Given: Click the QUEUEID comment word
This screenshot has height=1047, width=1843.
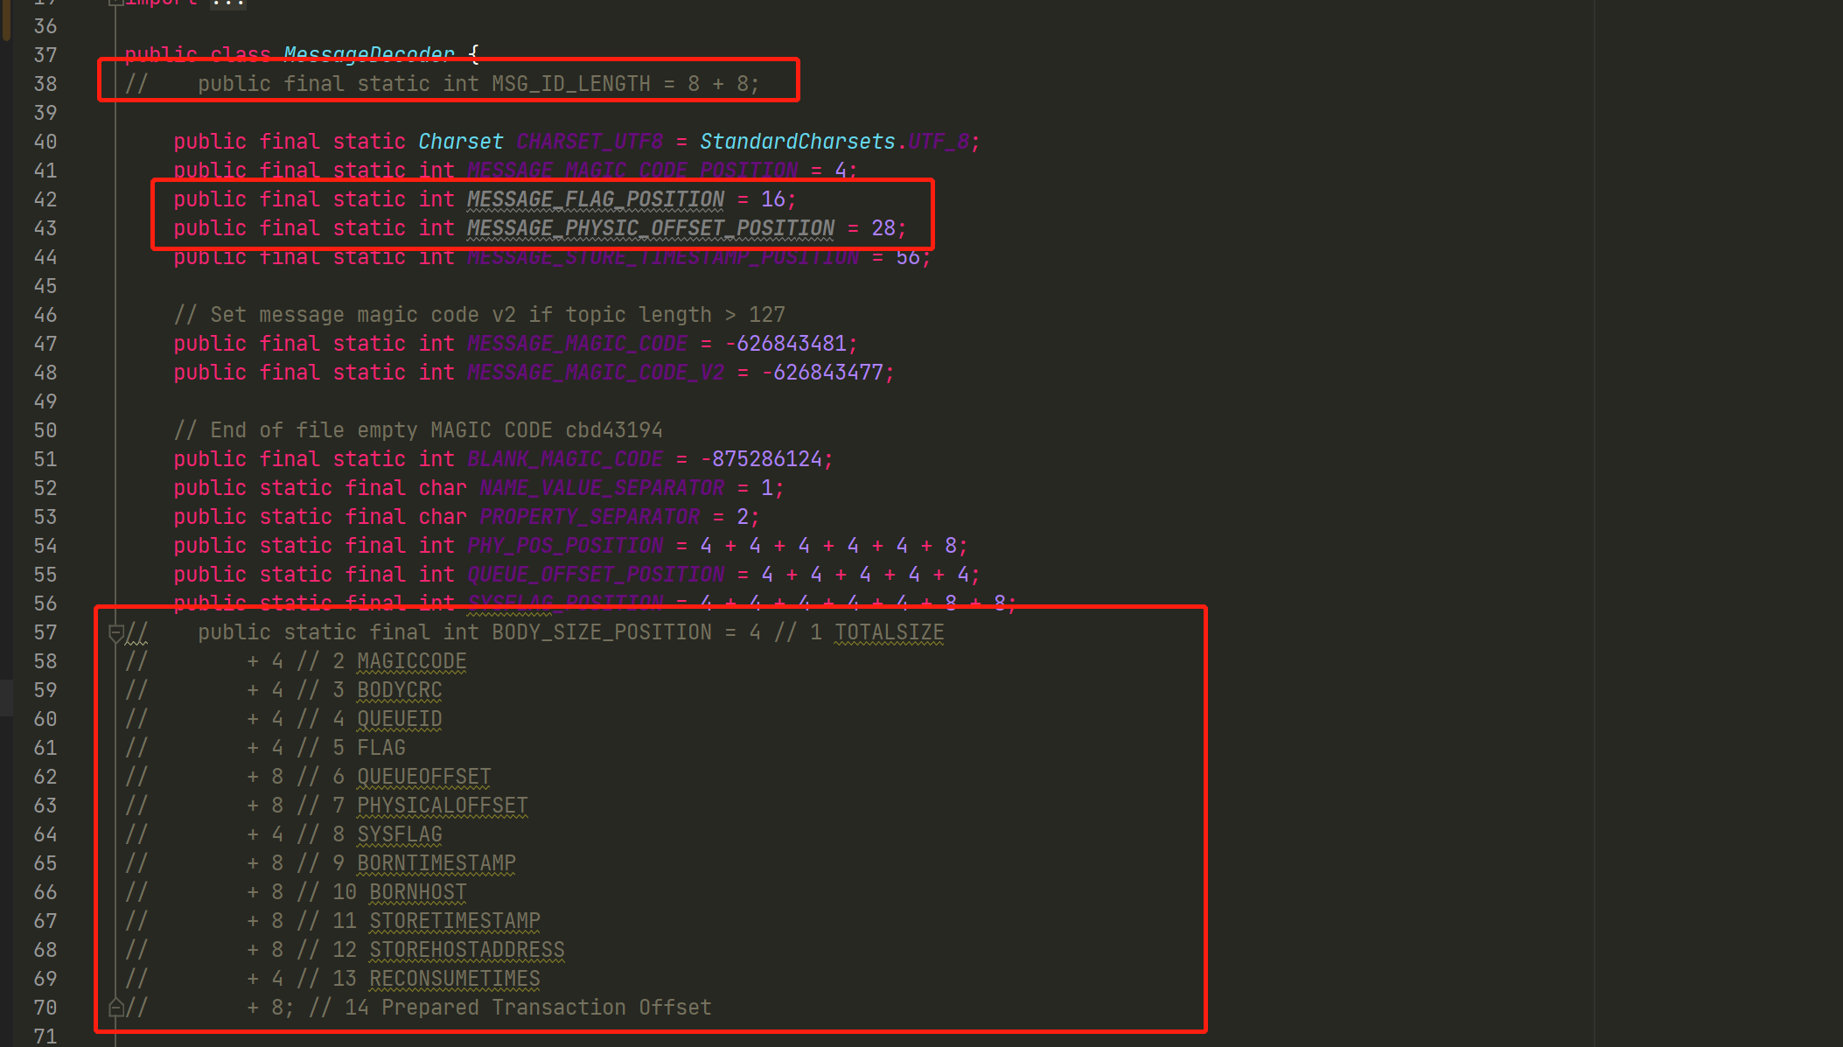Looking at the screenshot, I should click(400, 719).
